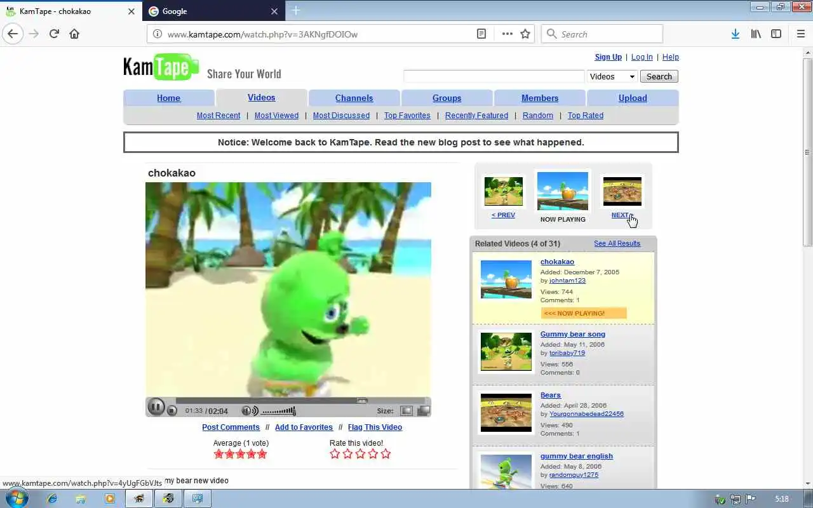Open the Firefox library menu

[756, 34]
